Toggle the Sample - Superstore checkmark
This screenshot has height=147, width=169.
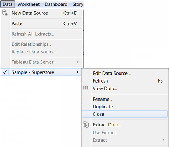[5, 72]
